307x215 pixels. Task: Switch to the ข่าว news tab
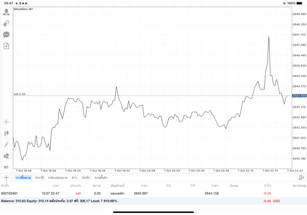click(74, 177)
